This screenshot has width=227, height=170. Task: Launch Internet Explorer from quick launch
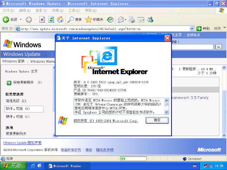coord(33,166)
